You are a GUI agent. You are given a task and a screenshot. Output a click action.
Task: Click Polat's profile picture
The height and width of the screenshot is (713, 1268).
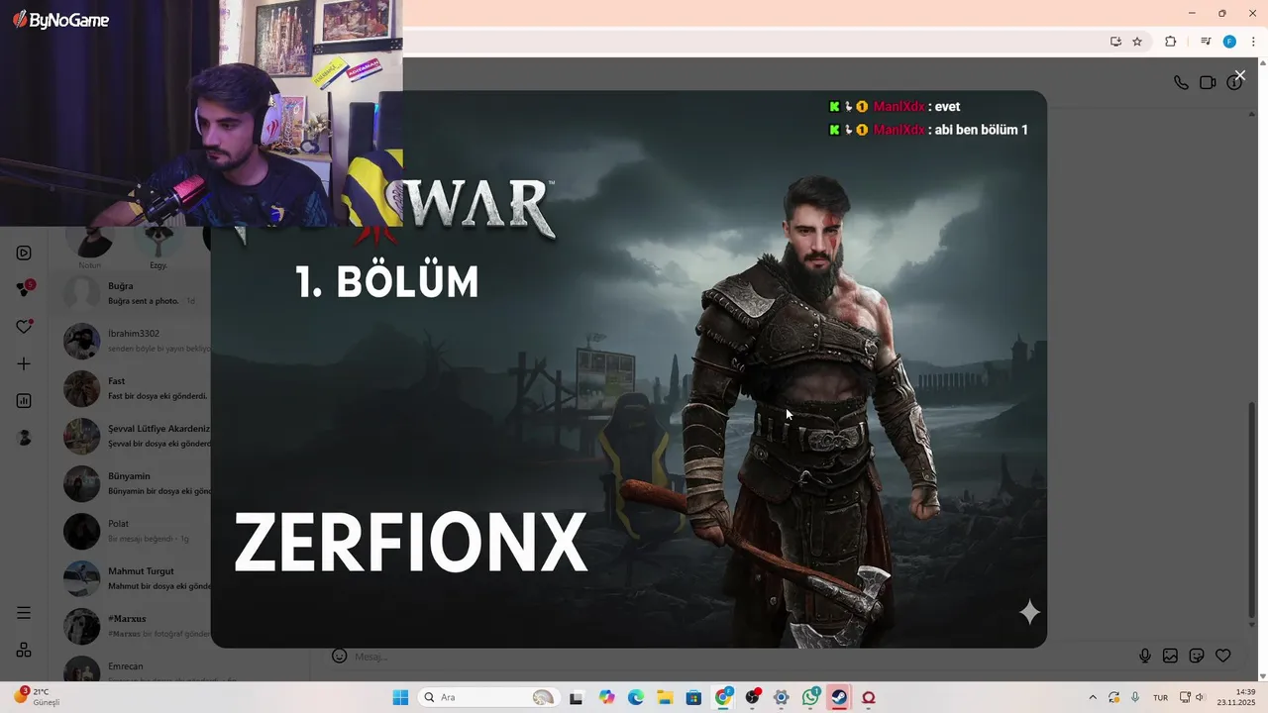[82, 531]
